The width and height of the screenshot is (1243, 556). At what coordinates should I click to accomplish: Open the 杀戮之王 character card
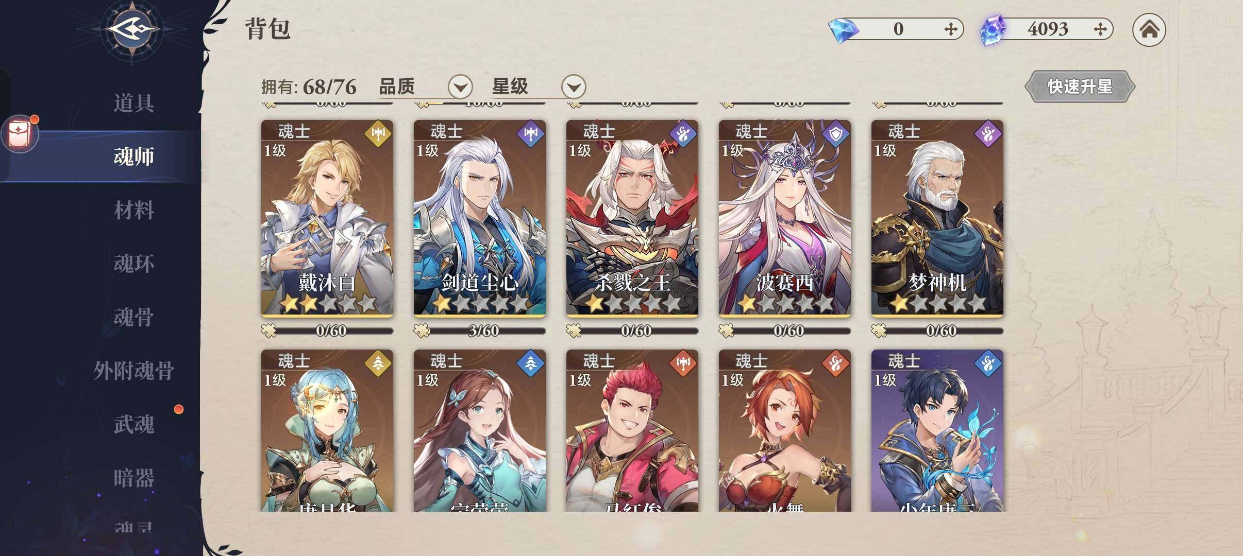632,218
